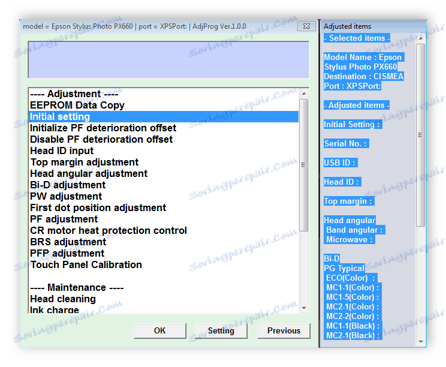446x367 pixels.
Task: Click ECO(Color) entry in right panel
Action: (351, 278)
